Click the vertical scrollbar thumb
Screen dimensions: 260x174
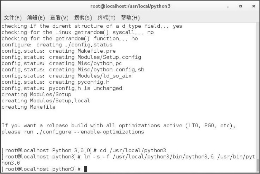pyautogui.click(x=258, y=165)
